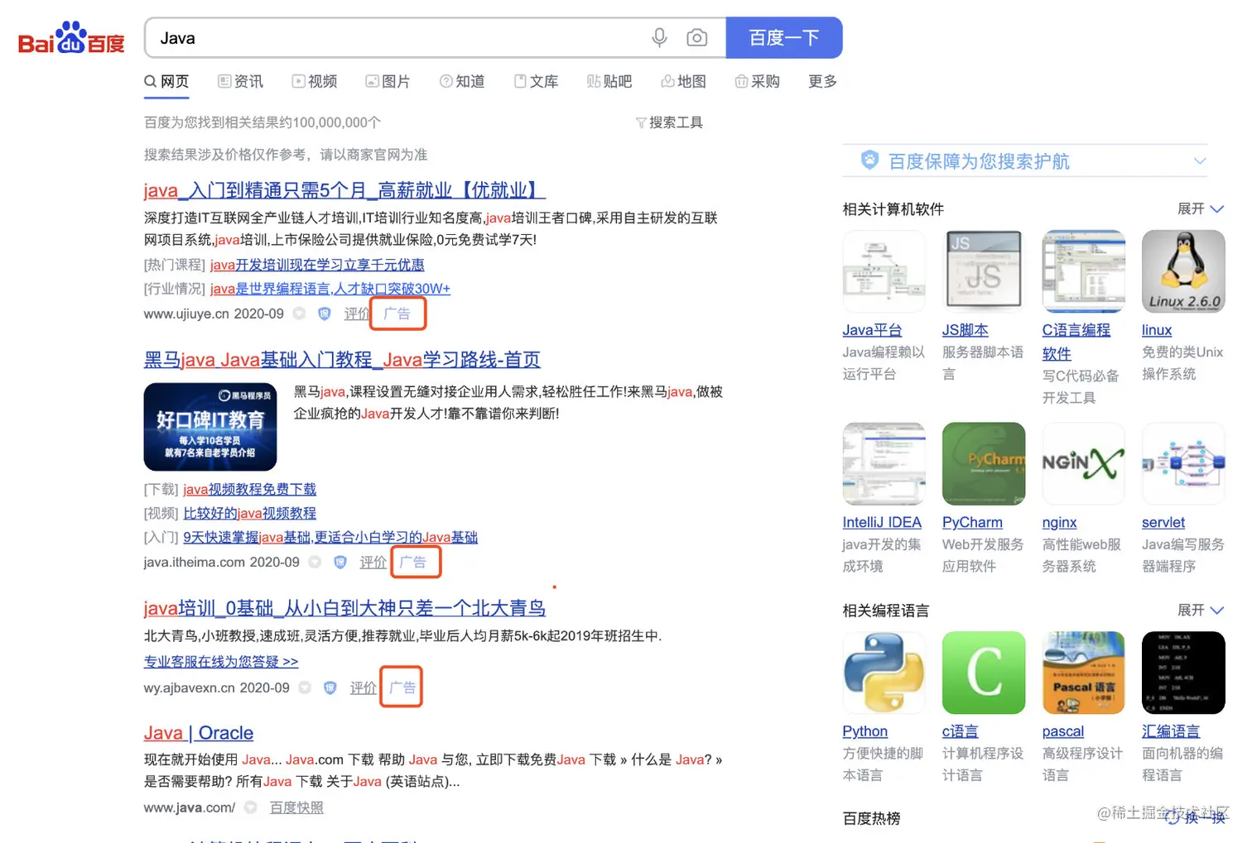Open the 汇编语言 text link
Viewport: 1252px width, 843px height.
click(x=1171, y=731)
